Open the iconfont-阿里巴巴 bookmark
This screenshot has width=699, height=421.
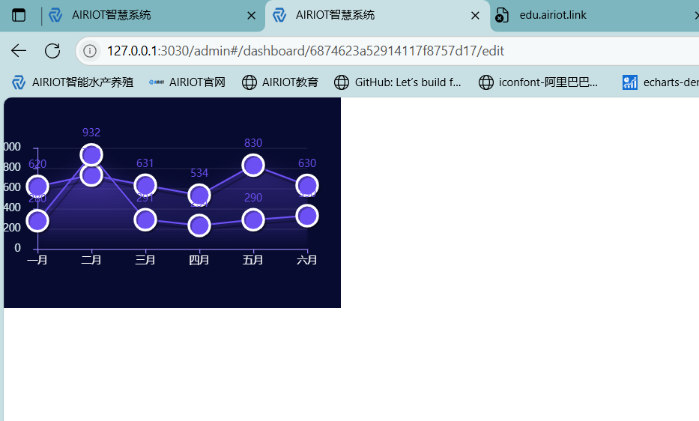[x=539, y=82]
